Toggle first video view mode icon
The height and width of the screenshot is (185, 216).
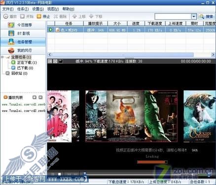point(50,61)
